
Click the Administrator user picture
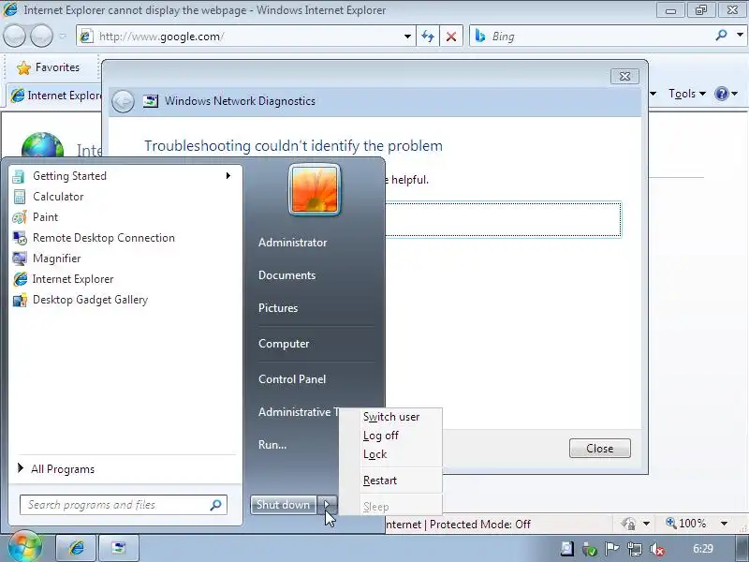(x=315, y=190)
